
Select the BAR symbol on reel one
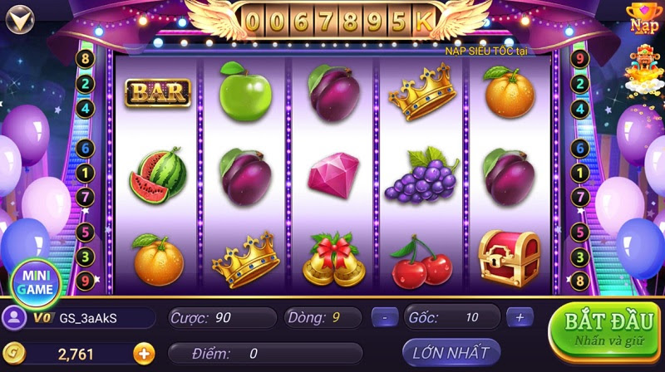pos(158,93)
